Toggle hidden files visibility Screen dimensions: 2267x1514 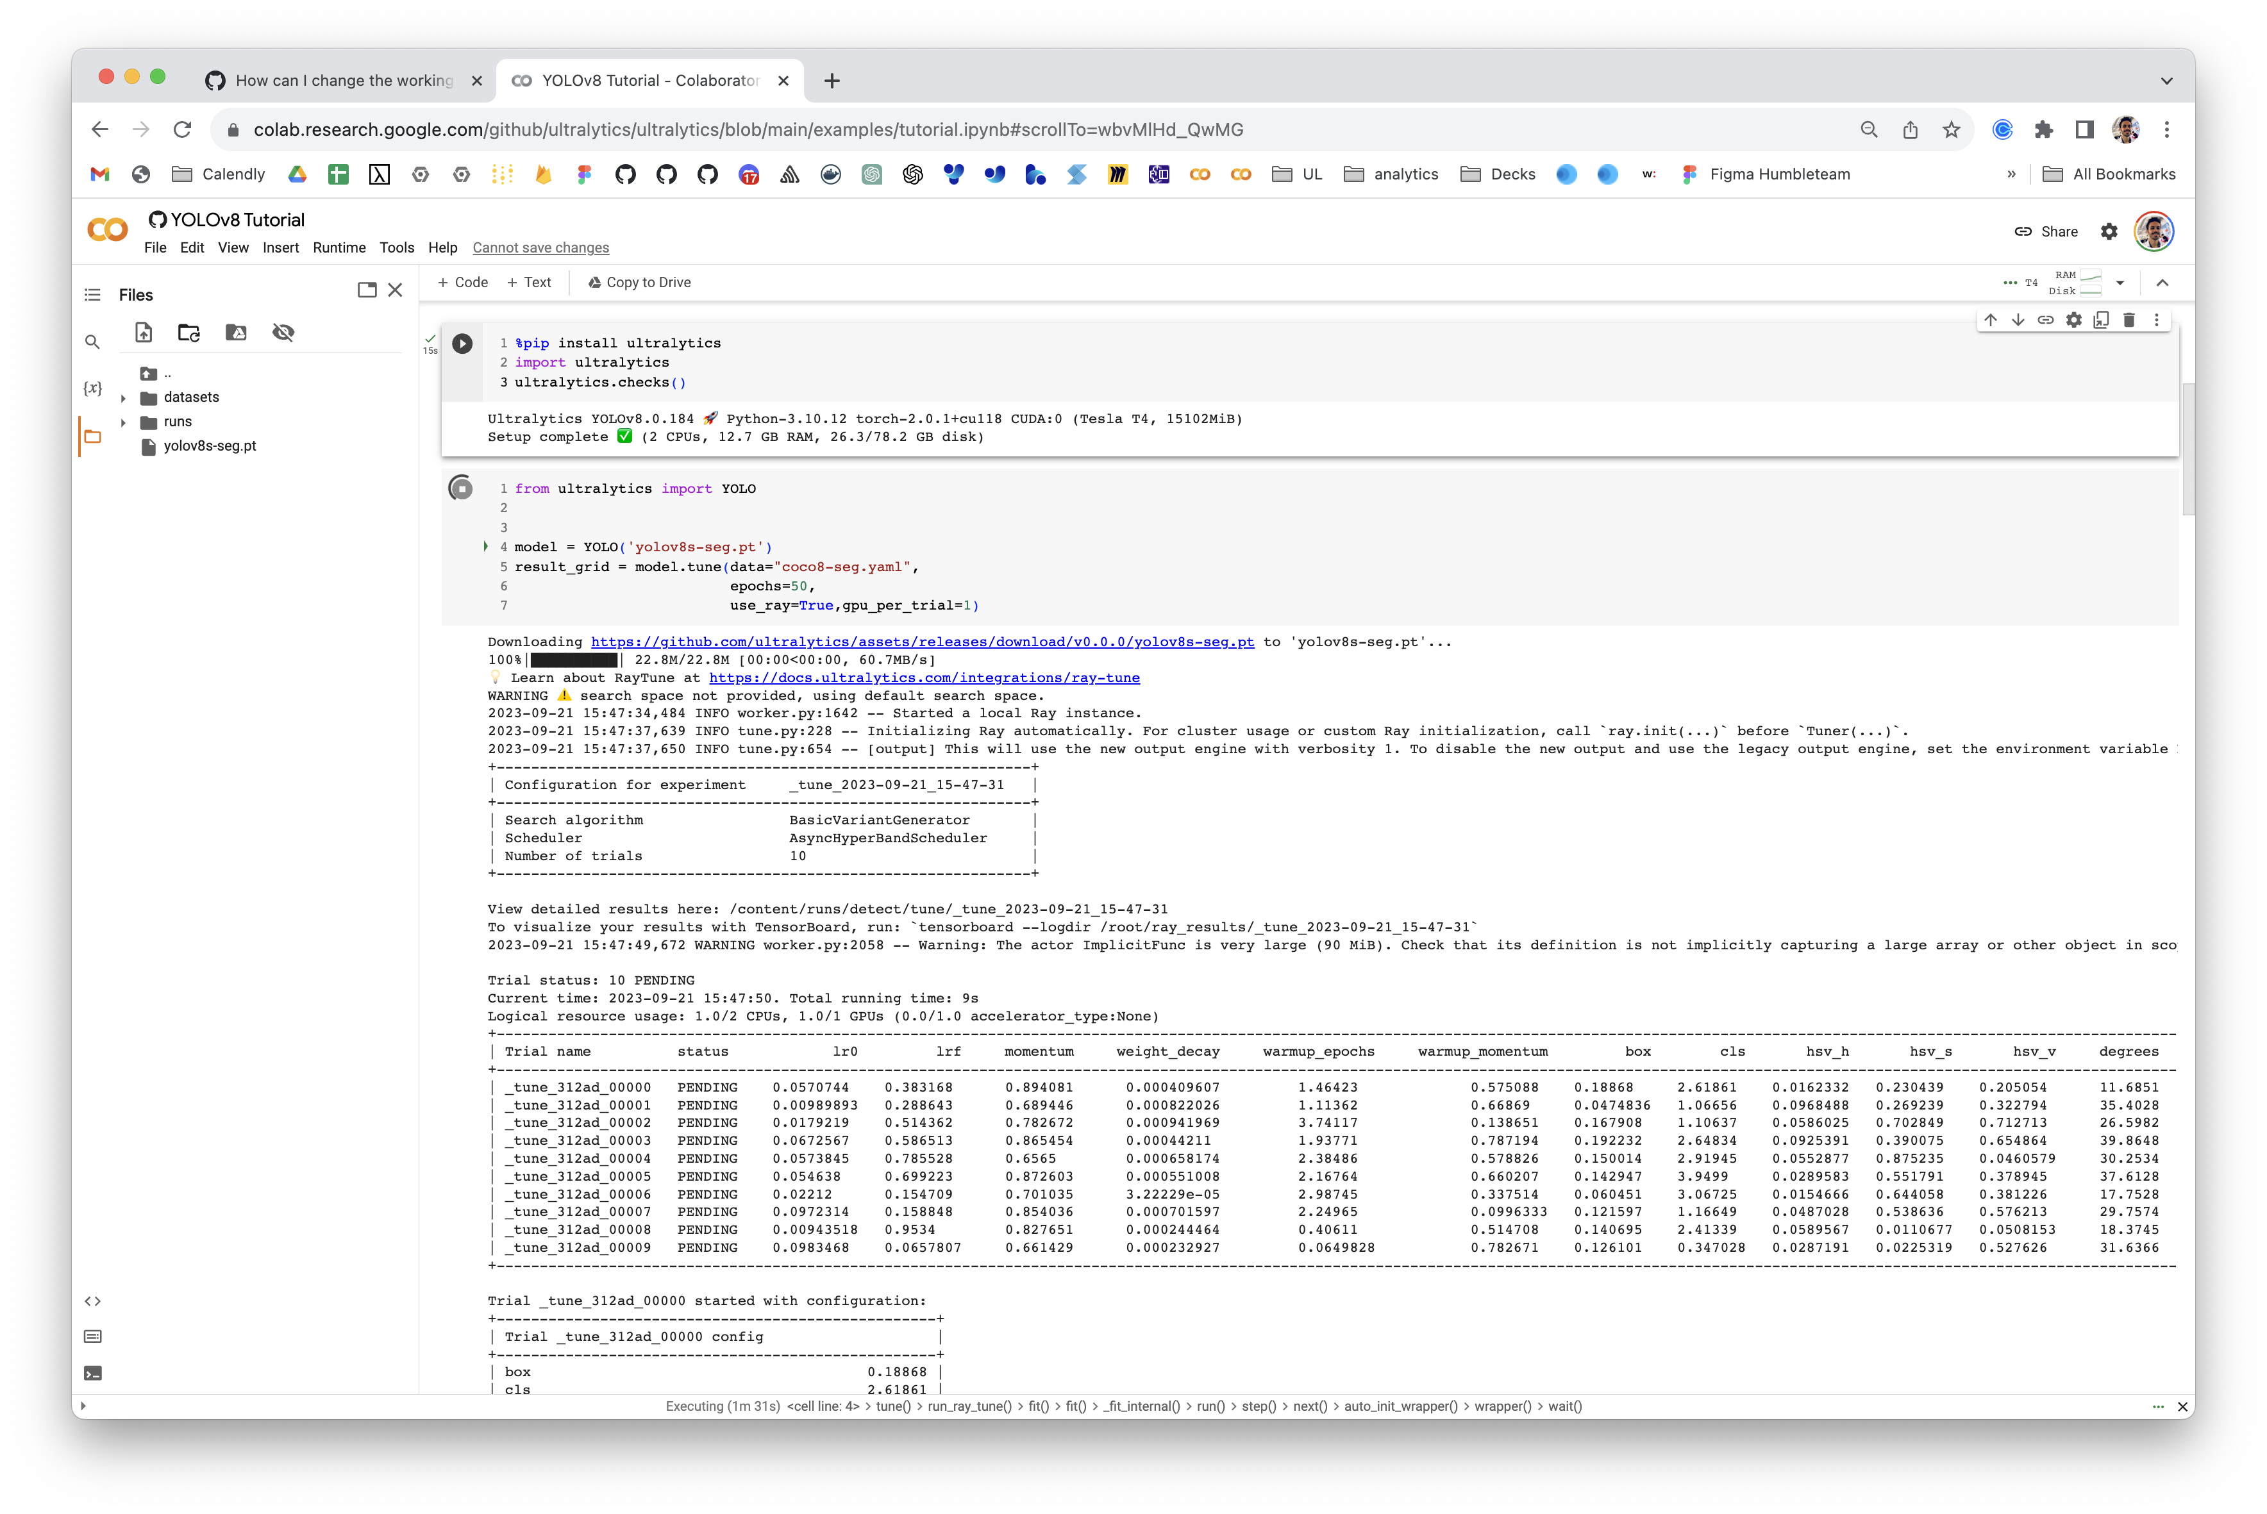click(283, 332)
